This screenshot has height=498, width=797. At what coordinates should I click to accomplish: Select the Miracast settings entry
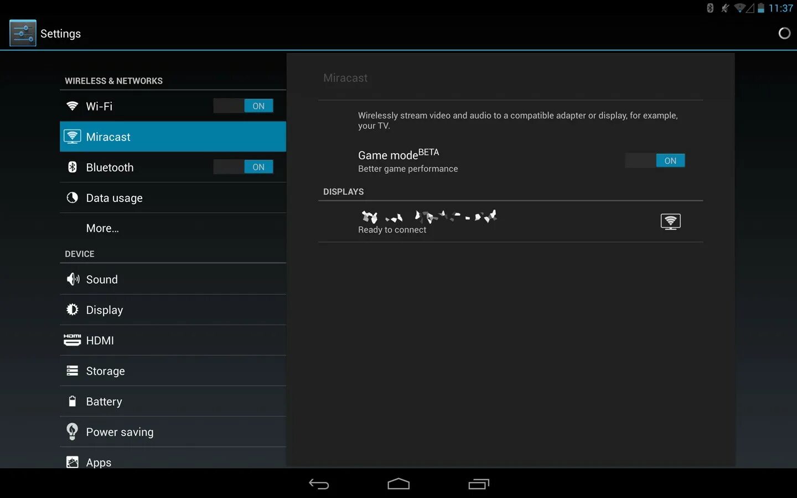point(173,137)
